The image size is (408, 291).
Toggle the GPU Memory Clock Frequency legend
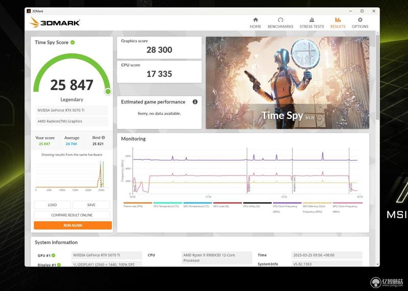[317, 207]
